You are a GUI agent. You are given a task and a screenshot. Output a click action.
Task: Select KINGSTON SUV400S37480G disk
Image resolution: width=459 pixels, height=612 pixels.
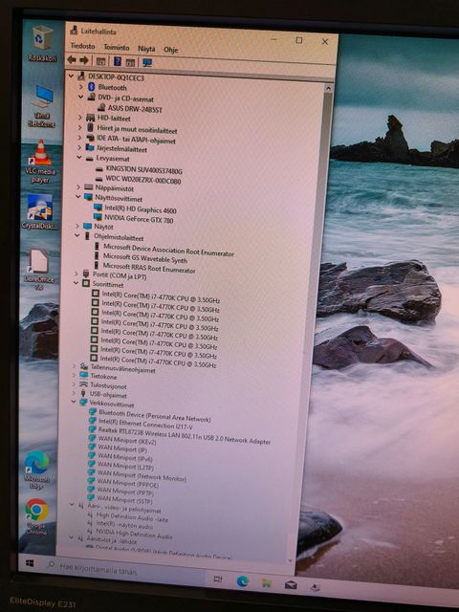click(144, 170)
